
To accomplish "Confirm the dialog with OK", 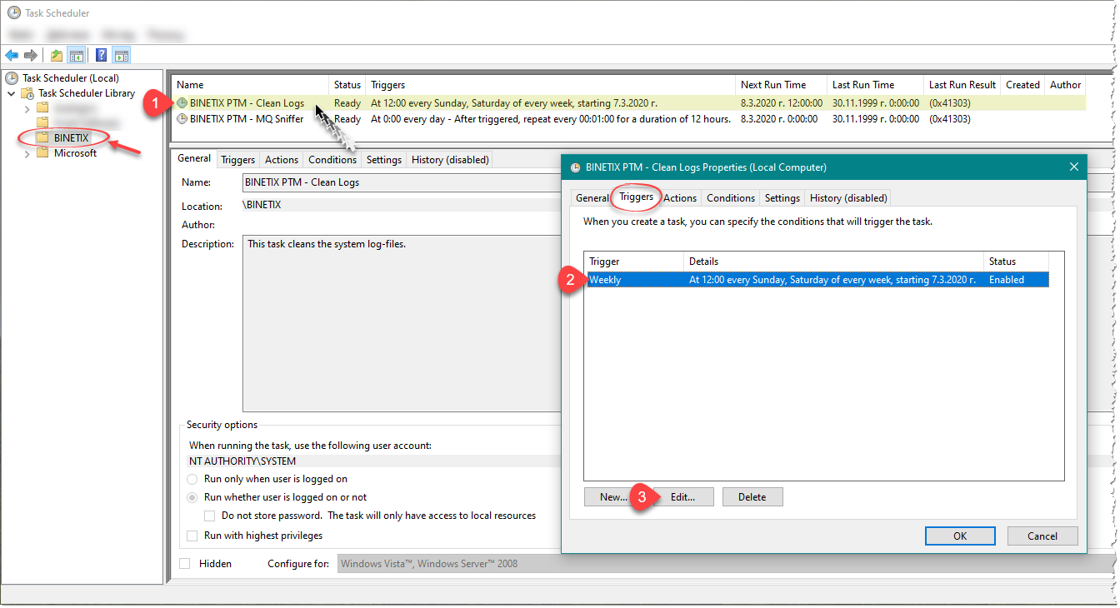I will (x=960, y=536).
